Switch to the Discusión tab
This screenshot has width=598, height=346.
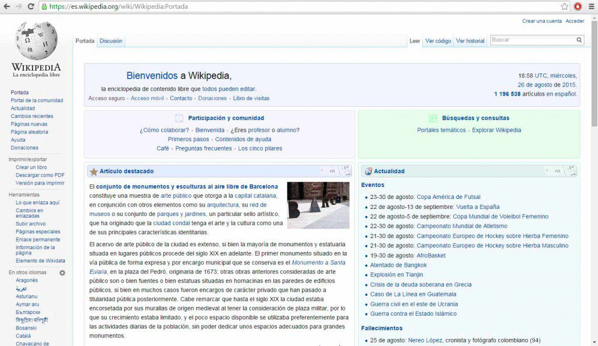coord(111,41)
